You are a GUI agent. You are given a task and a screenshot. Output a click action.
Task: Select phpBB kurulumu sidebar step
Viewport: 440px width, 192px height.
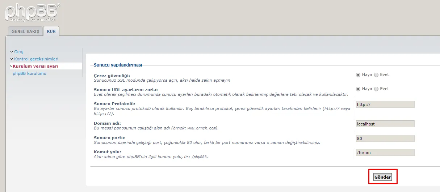pos(29,73)
